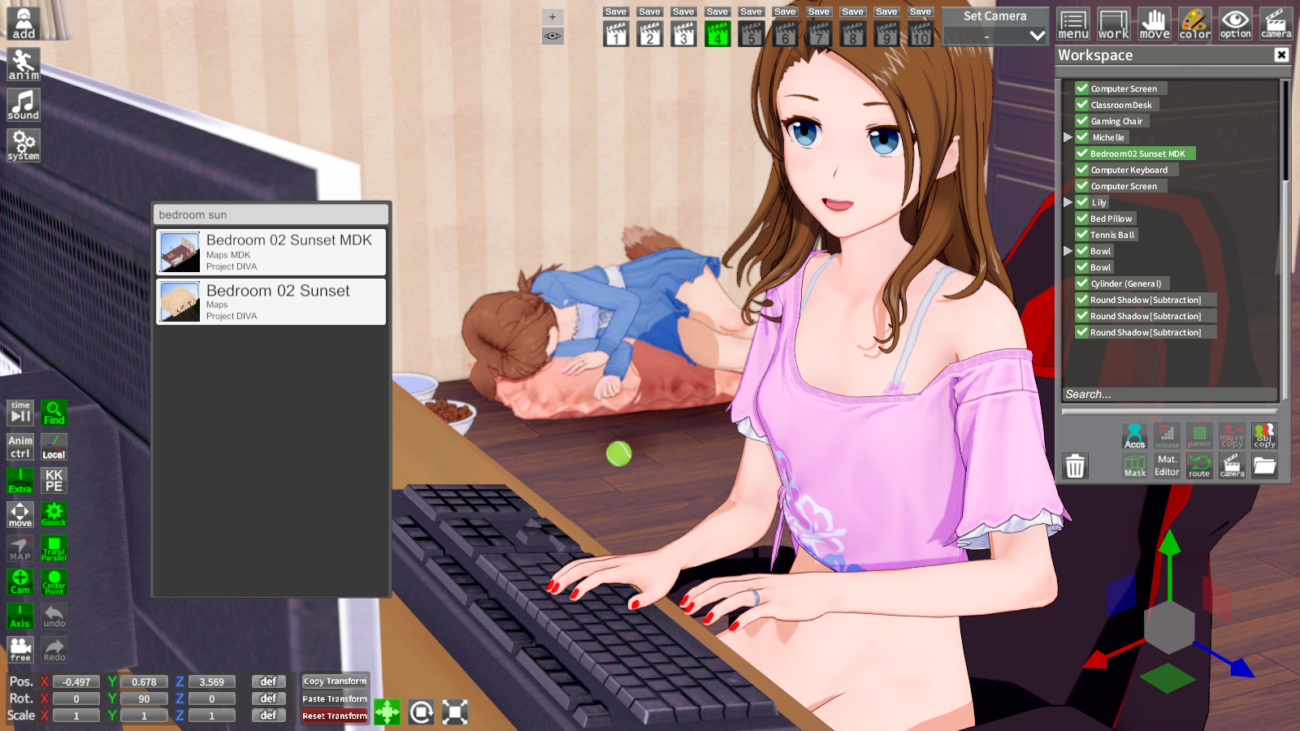Open the Anim ctrl panel

coord(20,447)
